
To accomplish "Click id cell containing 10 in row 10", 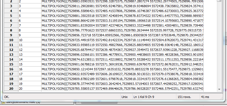I will coord(30,40).
